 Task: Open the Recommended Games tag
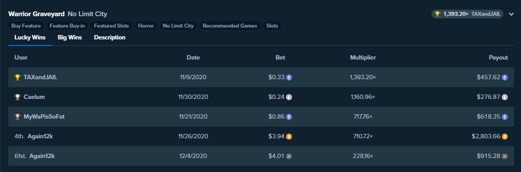click(x=230, y=26)
